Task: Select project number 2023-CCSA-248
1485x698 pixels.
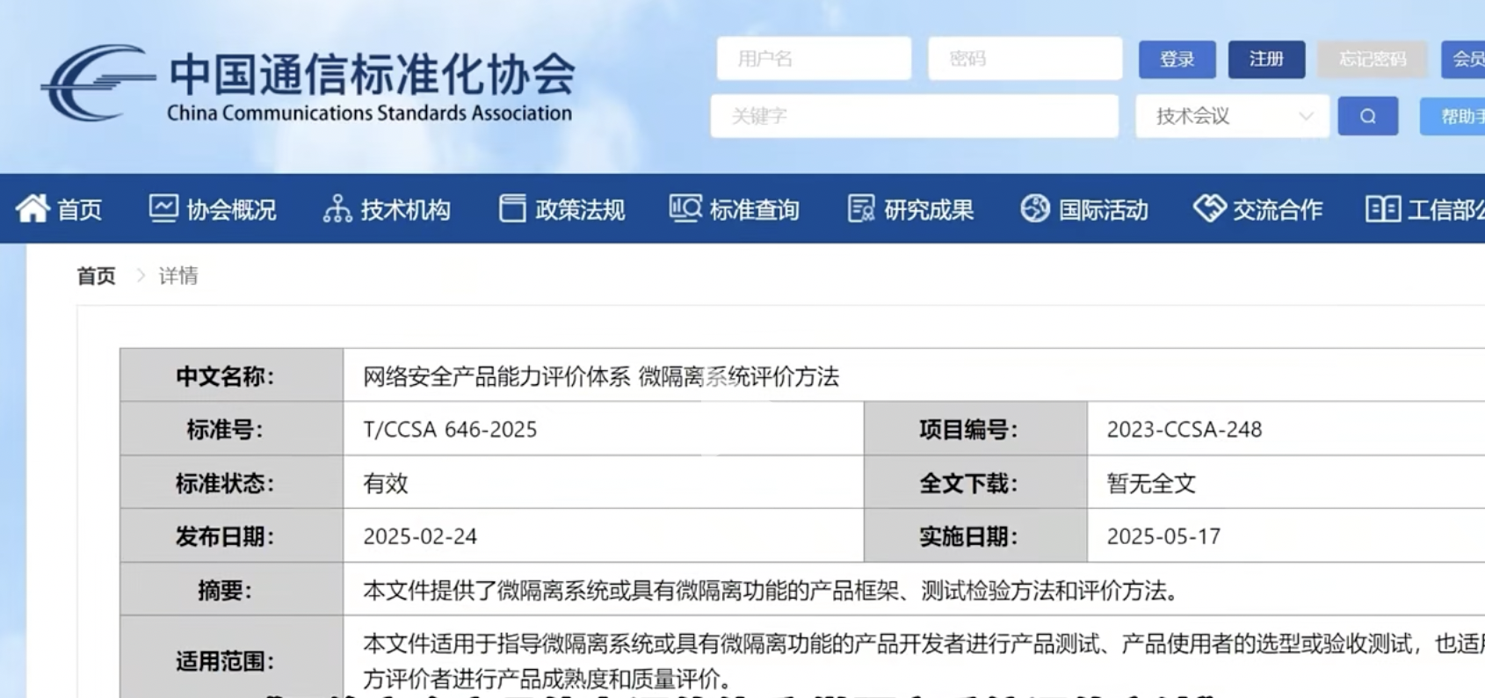Action: (x=1184, y=429)
